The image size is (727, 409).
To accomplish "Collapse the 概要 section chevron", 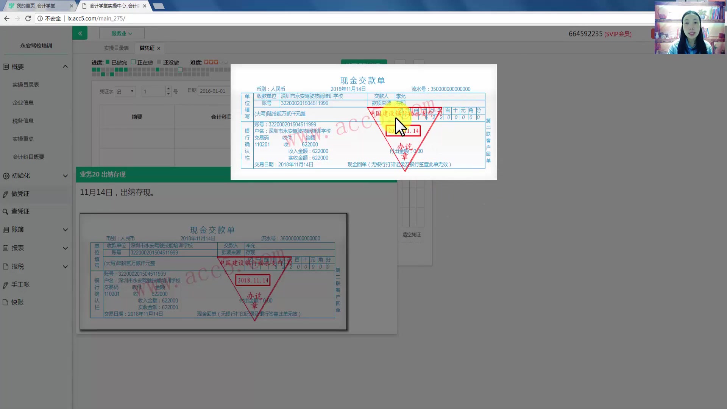I will (65, 67).
